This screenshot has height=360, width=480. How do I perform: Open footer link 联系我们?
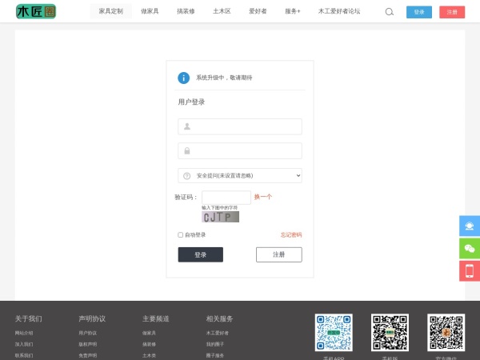[24, 356]
